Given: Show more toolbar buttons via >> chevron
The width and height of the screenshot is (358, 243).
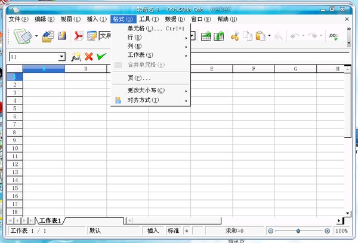Looking at the screenshot, I should tap(349, 29).
